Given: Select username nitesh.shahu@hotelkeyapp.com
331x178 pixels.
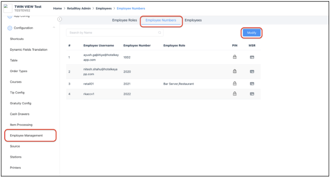Looking at the screenshot, I should pyautogui.click(x=100, y=72).
